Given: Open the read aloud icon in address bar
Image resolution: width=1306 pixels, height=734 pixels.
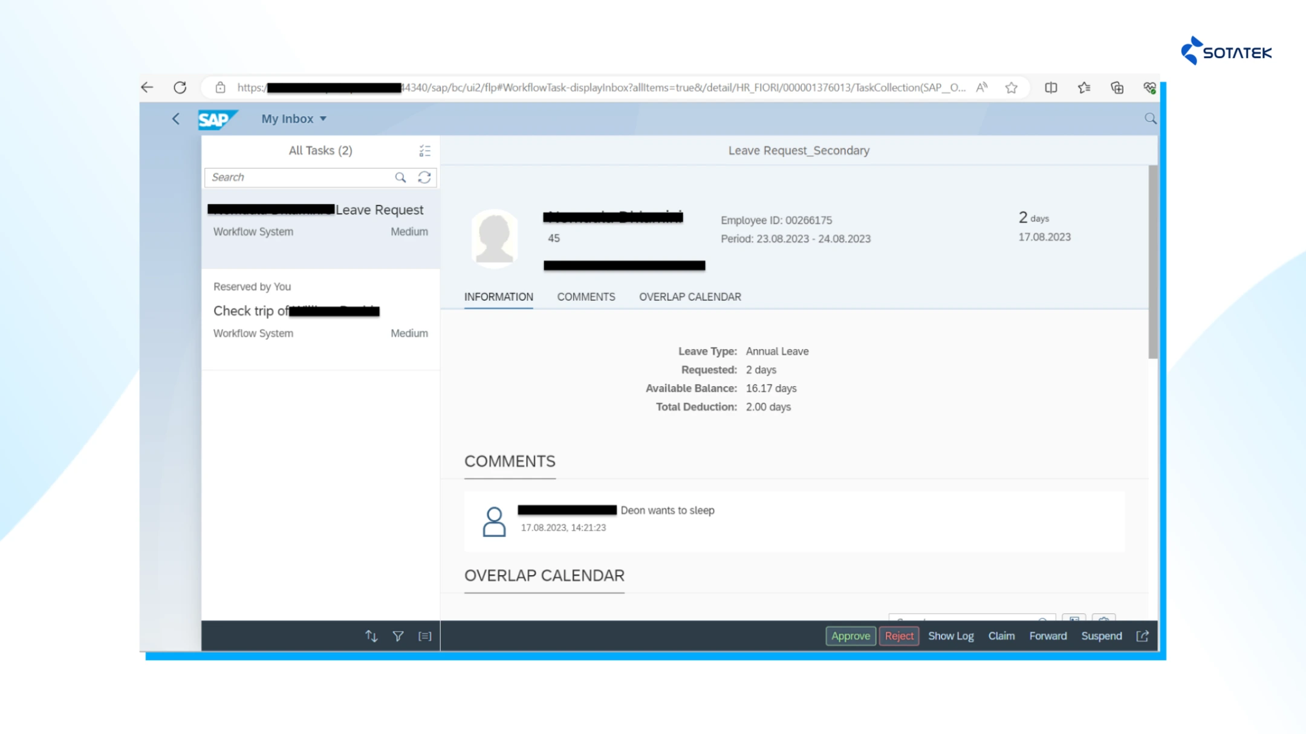Looking at the screenshot, I should [x=982, y=88].
